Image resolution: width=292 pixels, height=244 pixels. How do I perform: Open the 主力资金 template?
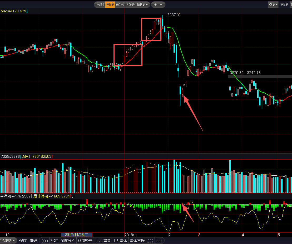pyautogui.click(x=120, y=241)
